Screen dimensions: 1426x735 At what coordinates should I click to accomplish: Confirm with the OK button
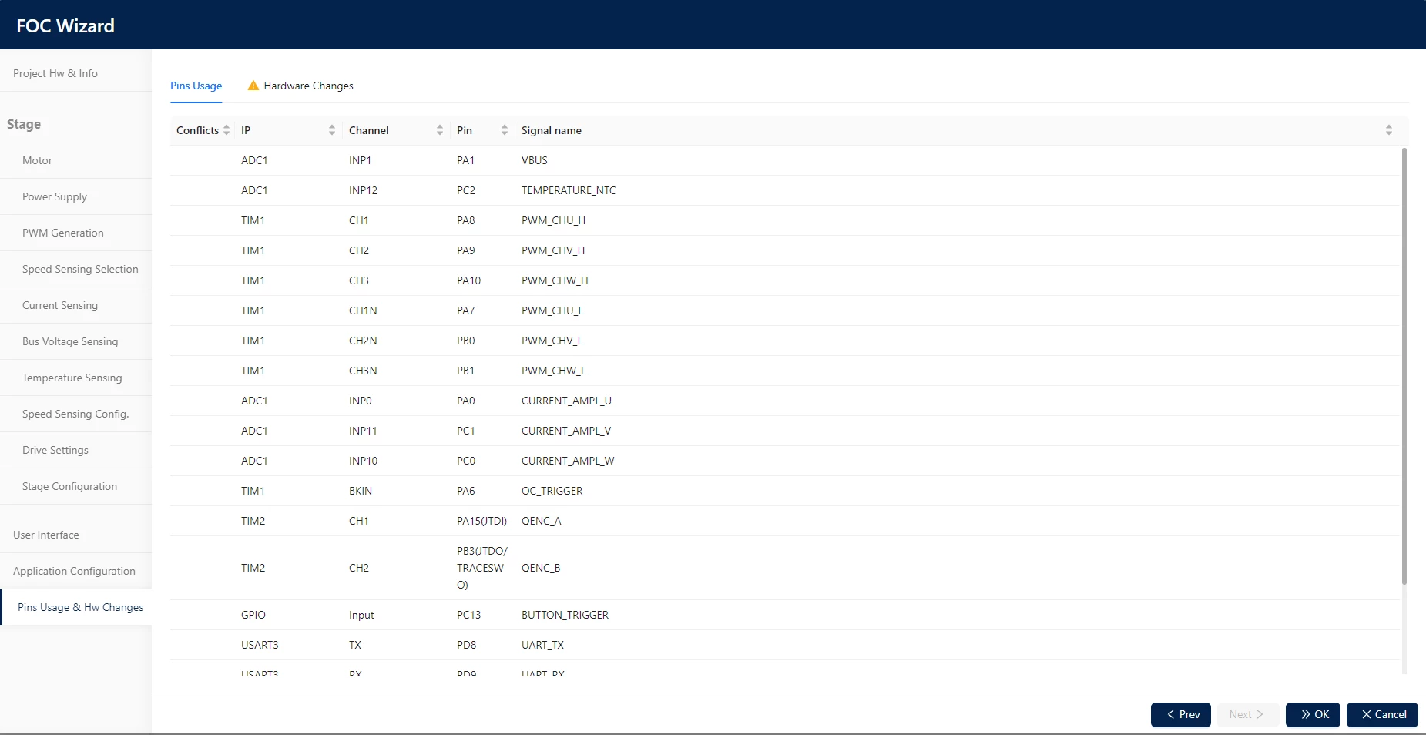(1313, 714)
